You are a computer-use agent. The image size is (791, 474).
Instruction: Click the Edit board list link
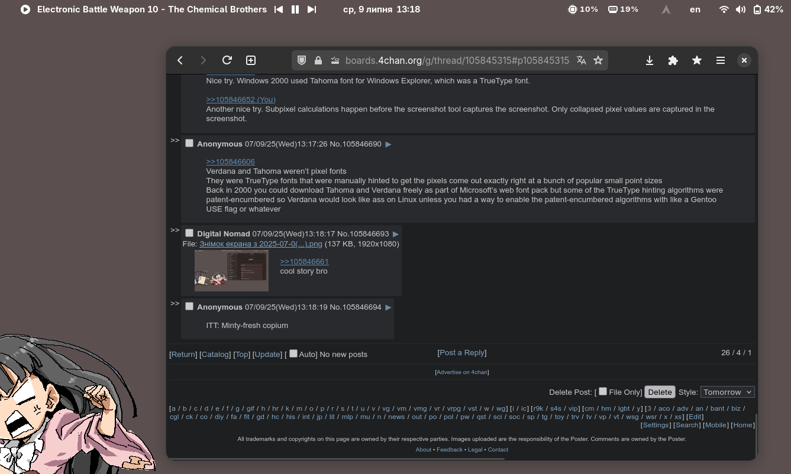click(695, 417)
